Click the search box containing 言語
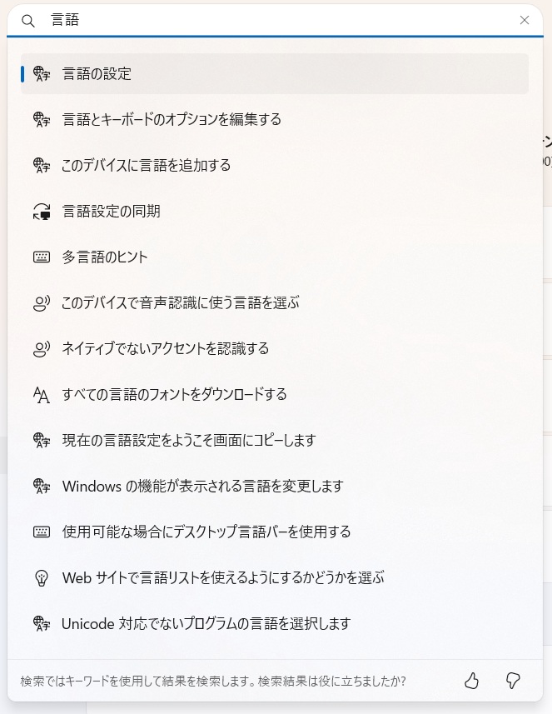Screen dimensions: 552x714 (275, 21)
